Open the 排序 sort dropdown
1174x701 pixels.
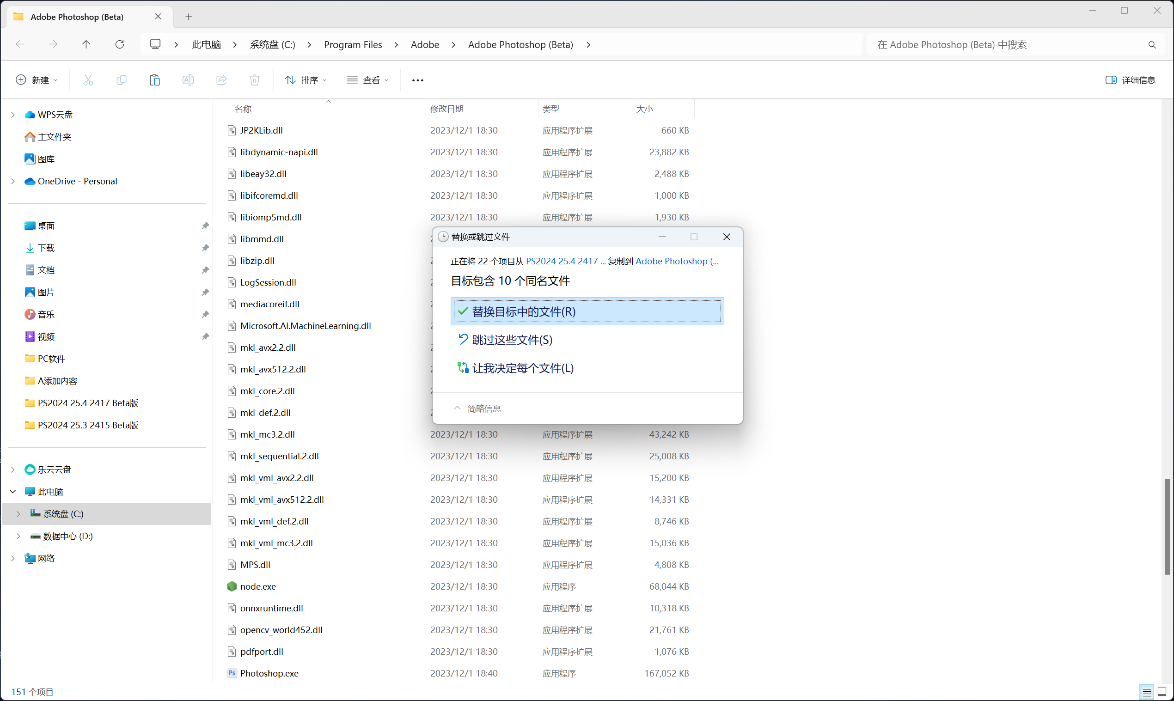click(x=306, y=80)
